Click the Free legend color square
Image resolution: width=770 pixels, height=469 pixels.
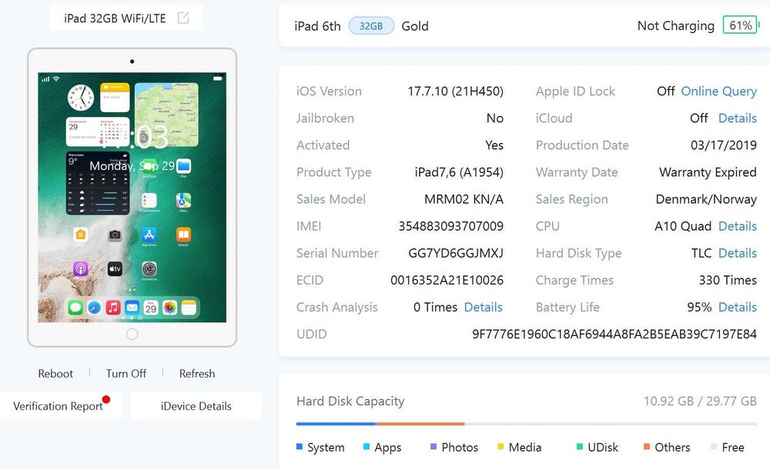(x=714, y=447)
